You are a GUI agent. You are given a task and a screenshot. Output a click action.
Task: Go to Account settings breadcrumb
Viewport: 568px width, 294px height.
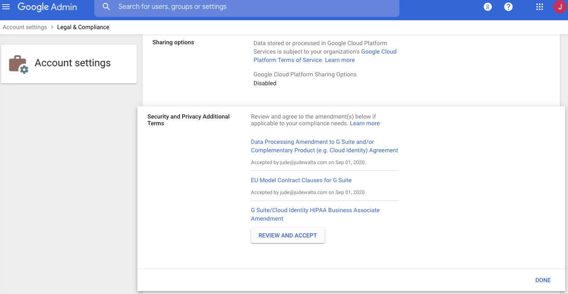[x=25, y=27]
